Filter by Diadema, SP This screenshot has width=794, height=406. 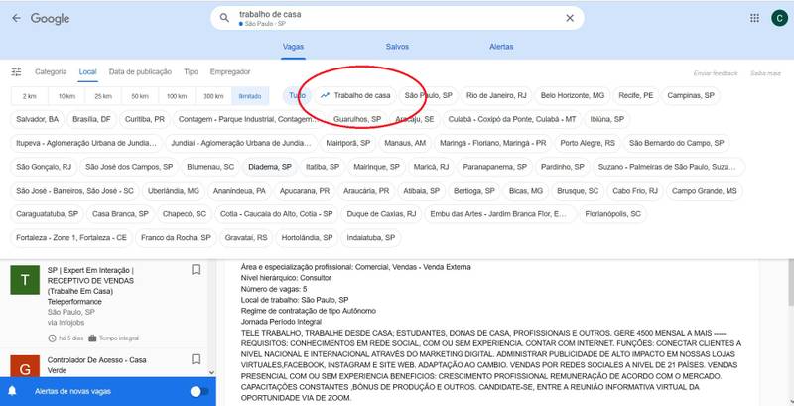tap(270, 167)
